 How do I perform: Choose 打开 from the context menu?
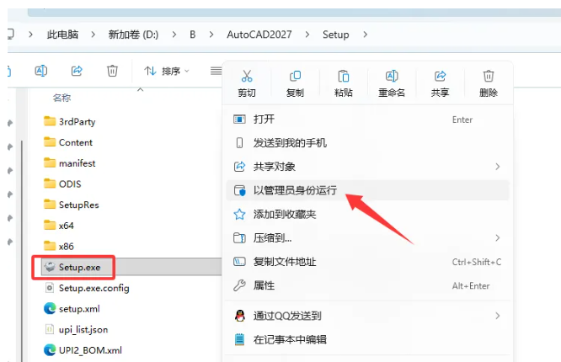[x=264, y=120]
